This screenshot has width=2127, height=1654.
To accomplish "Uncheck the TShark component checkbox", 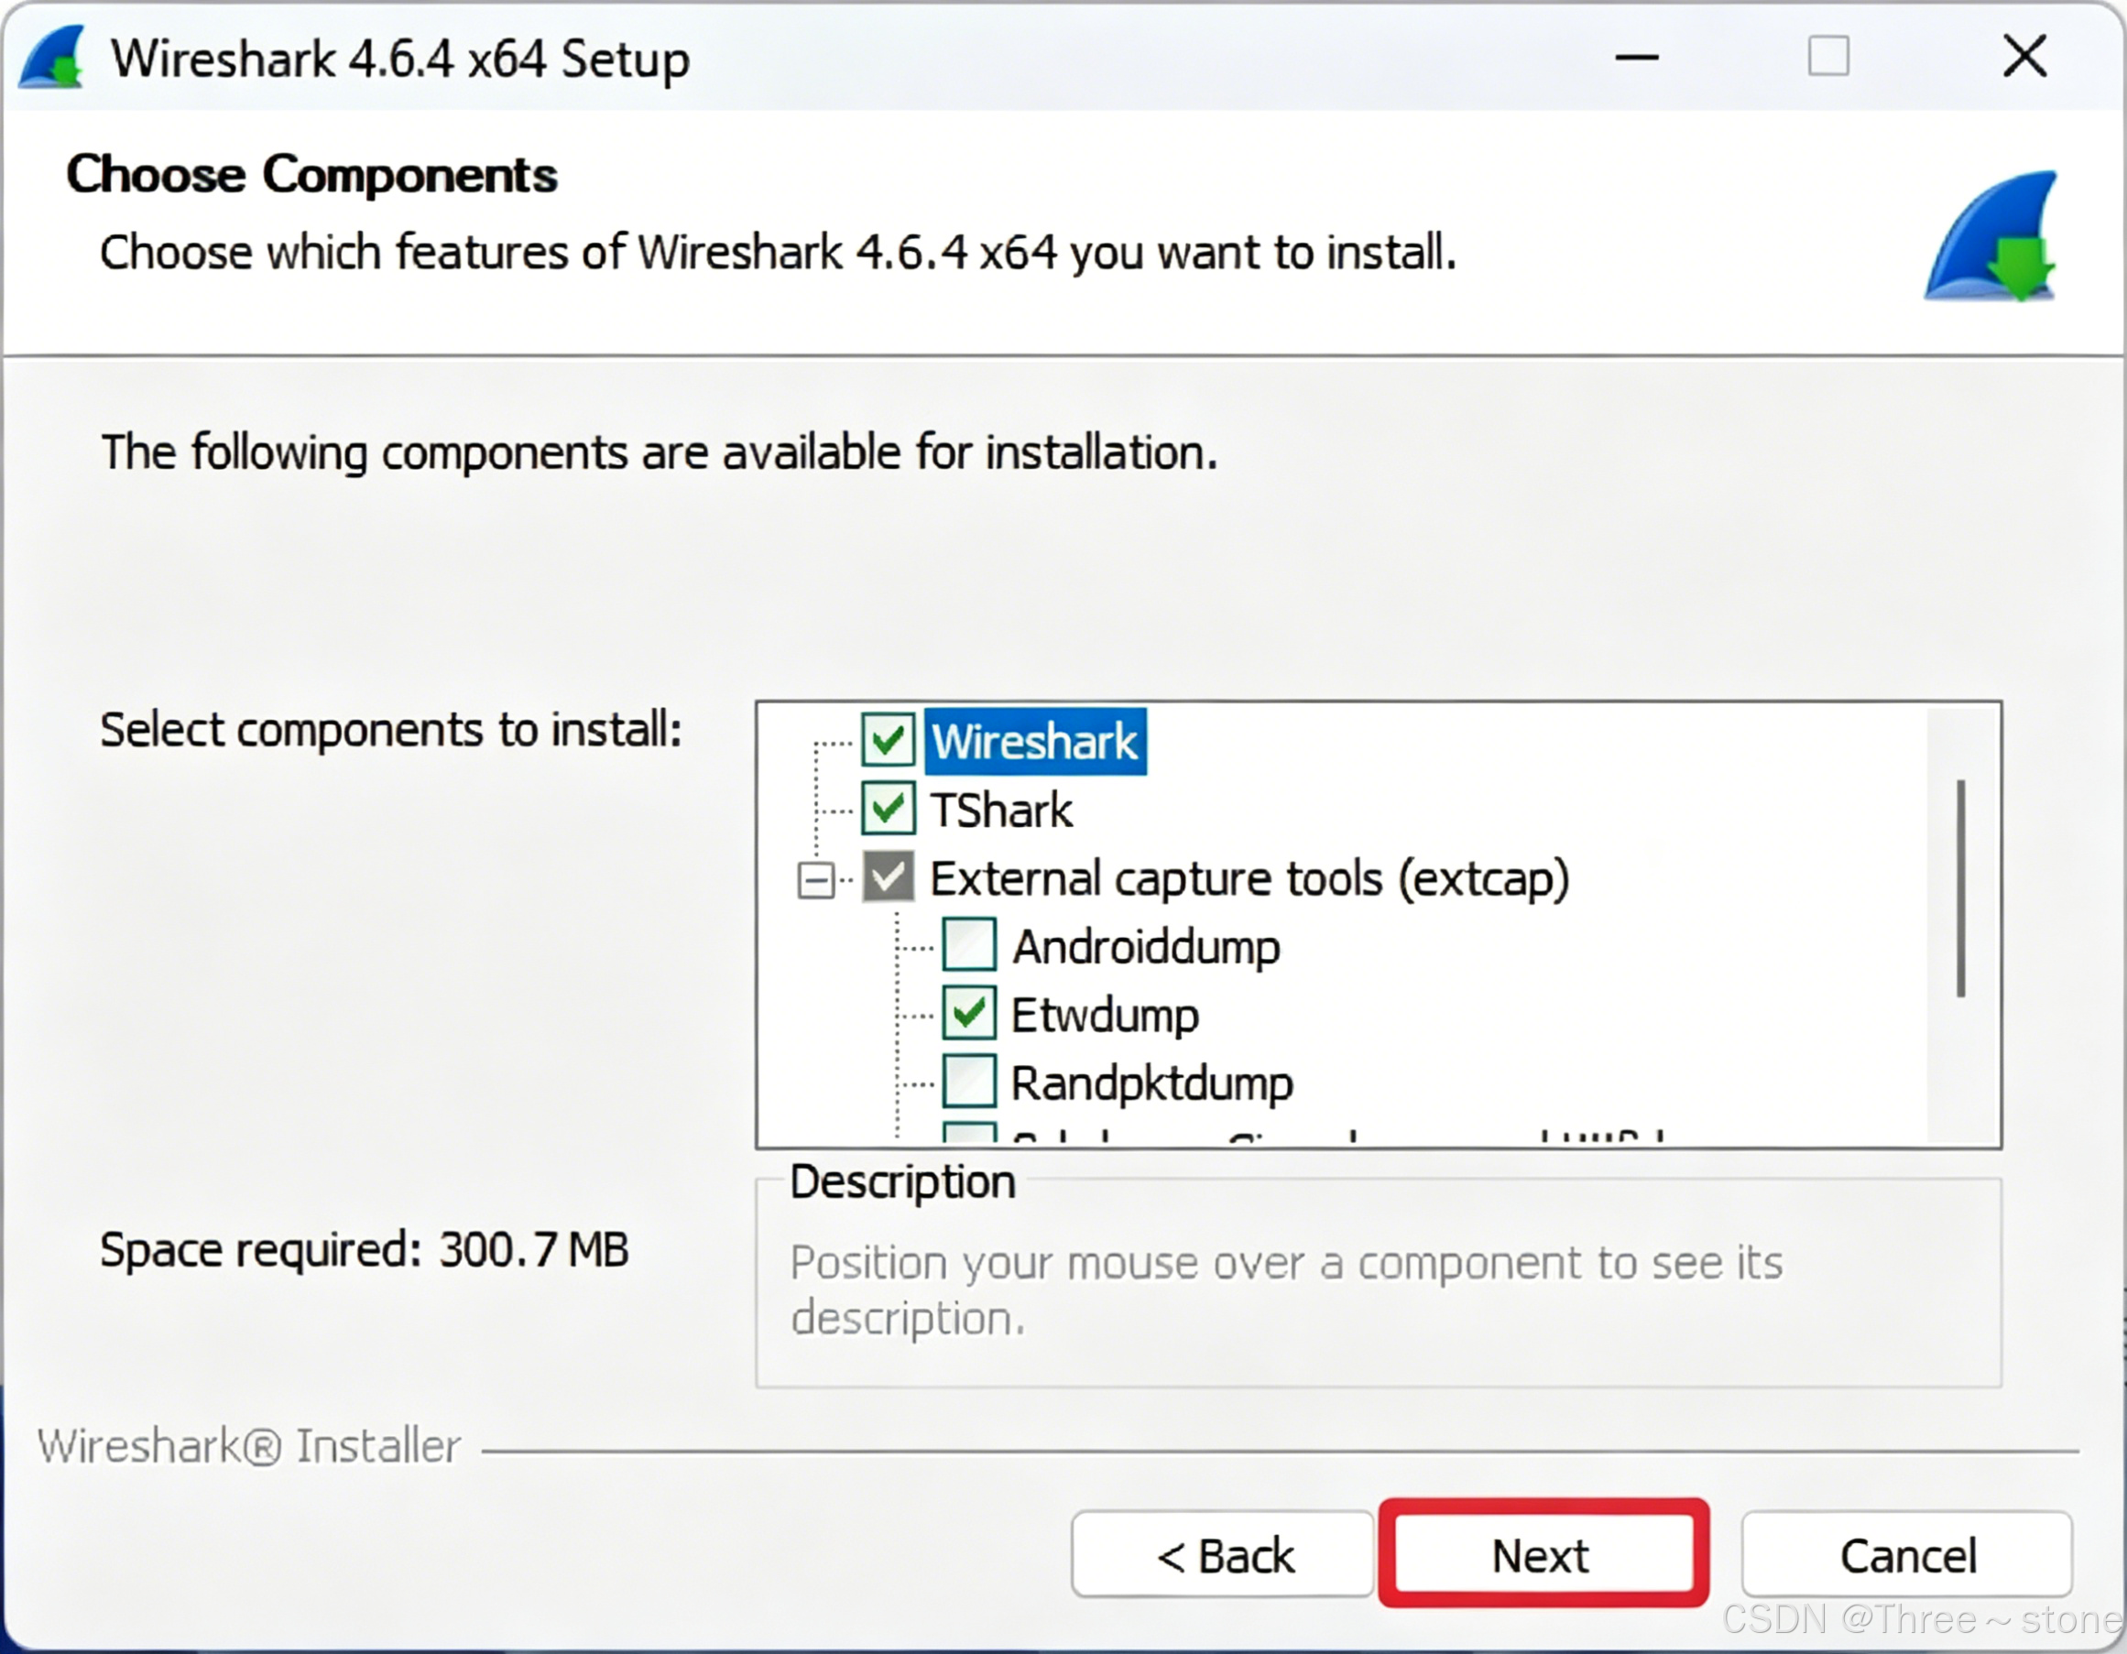I will pos(888,810).
